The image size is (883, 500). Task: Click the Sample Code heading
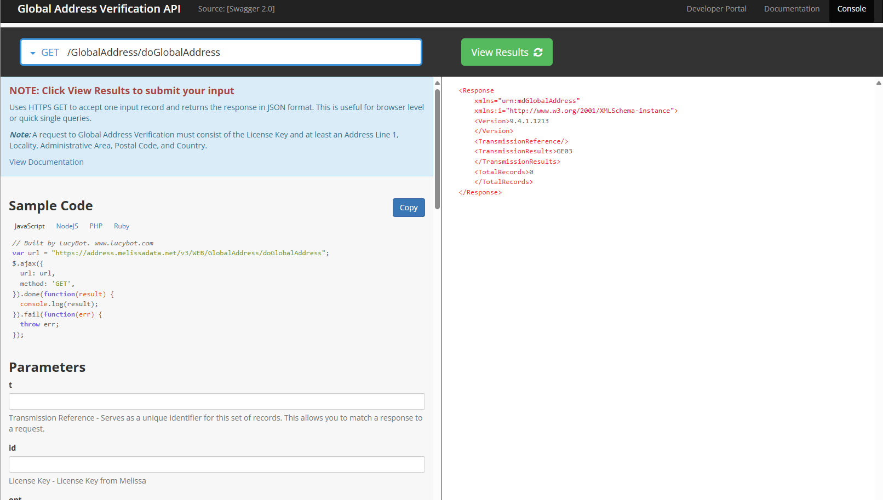(x=51, y=206)
